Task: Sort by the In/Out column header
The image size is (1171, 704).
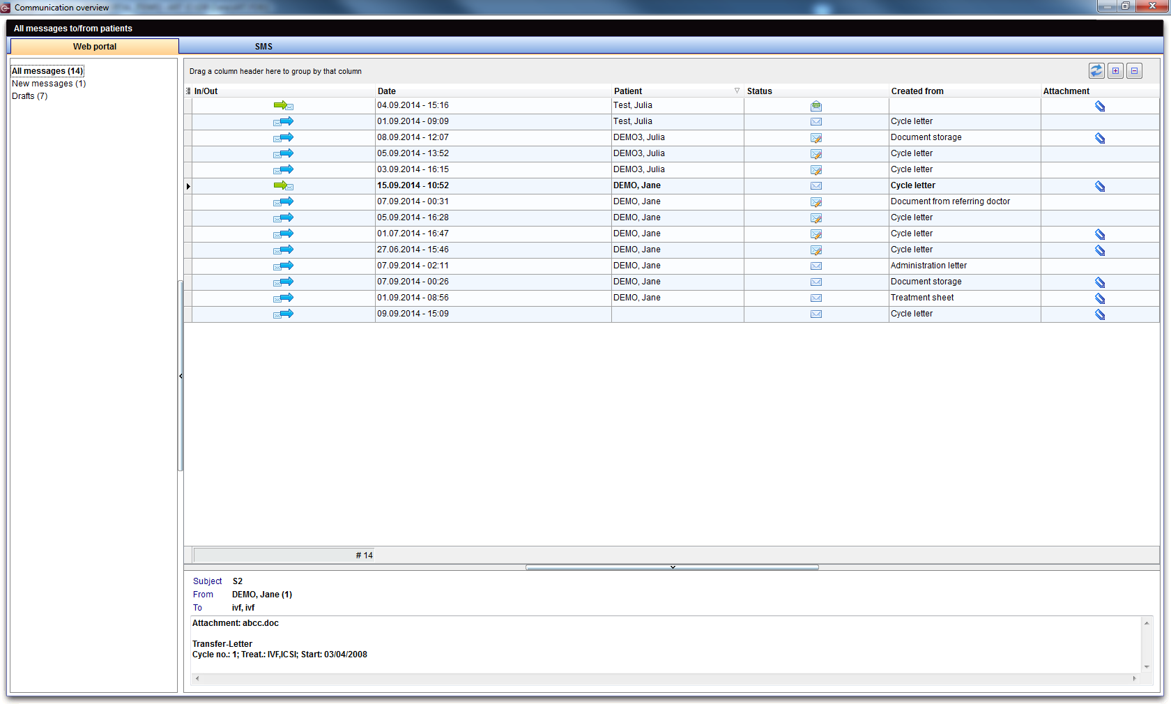Action: pyautogui.click(x=284, y=91)
